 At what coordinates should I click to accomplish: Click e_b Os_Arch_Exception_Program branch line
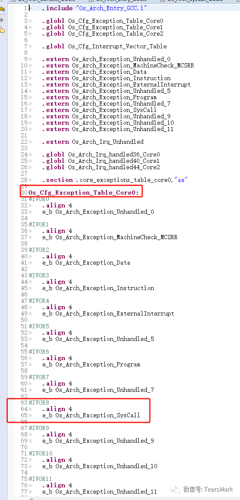[91, 364]
